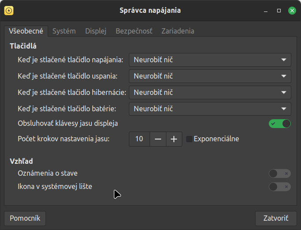The height and width of the screenshot is (230, 301).
Task: Increase brightness steps with plus button
Action: (x=174, y=139)
